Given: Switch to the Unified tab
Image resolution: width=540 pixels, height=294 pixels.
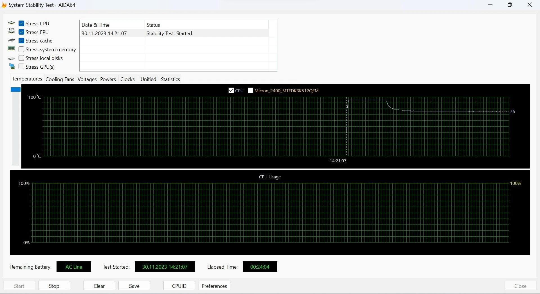Looking at the screenshot, I should 148,79.
